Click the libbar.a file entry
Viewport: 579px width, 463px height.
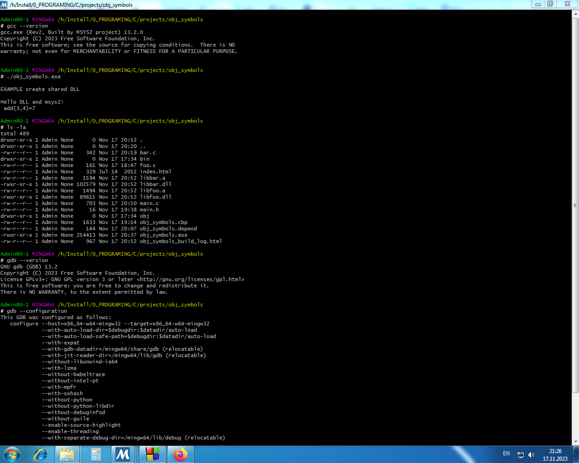pyautogui.click(x=83, y=178)
